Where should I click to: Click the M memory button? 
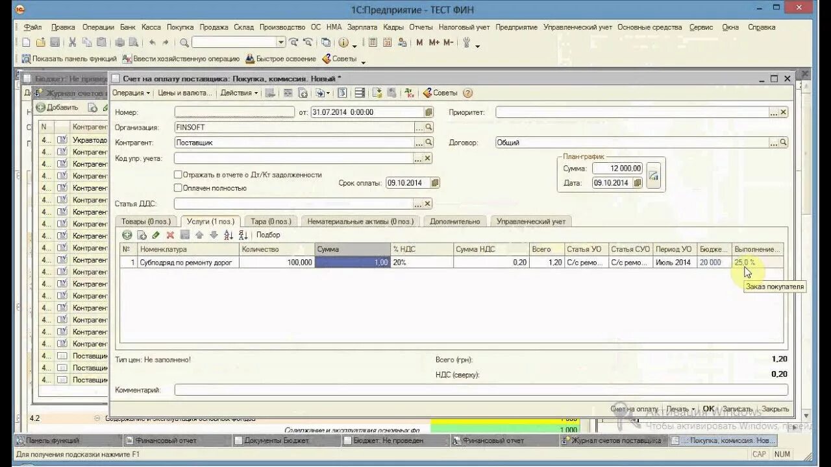pos(419,42)
